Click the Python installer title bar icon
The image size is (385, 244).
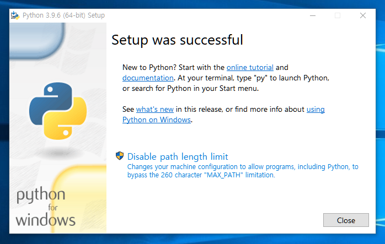(15, 15)
